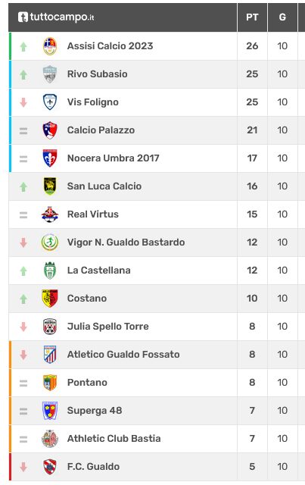The height and width of the screenshot is (485, 305).
Task: Click the San Luca Calcio crest
Action: pyautogui.click(x=50, y=186)
